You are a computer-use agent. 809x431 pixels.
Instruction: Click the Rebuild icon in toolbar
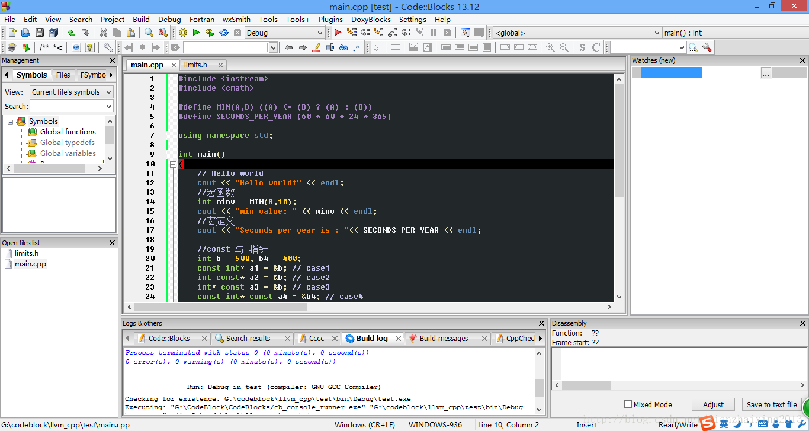coord(224,33)
